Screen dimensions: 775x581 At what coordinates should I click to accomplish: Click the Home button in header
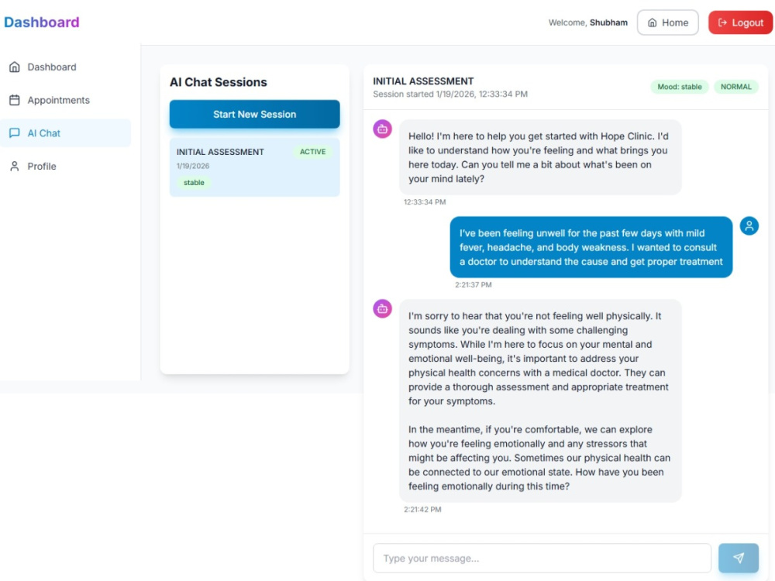click(668, 22)
